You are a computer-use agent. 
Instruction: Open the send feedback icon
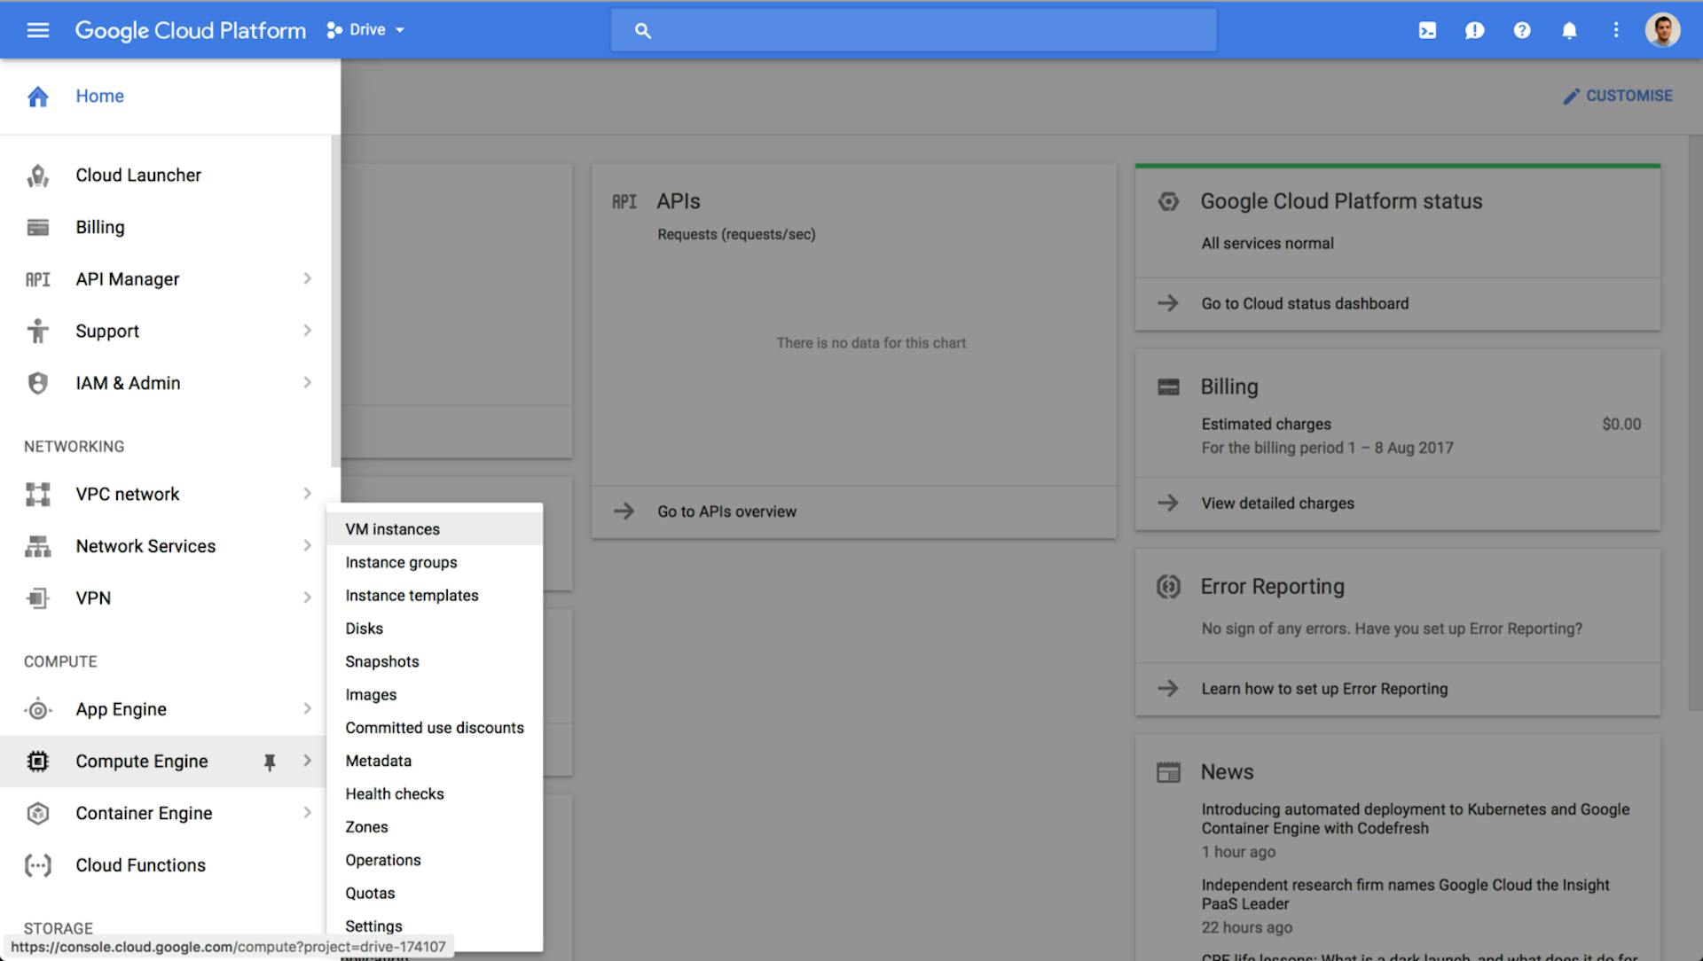coord(1474,29)
